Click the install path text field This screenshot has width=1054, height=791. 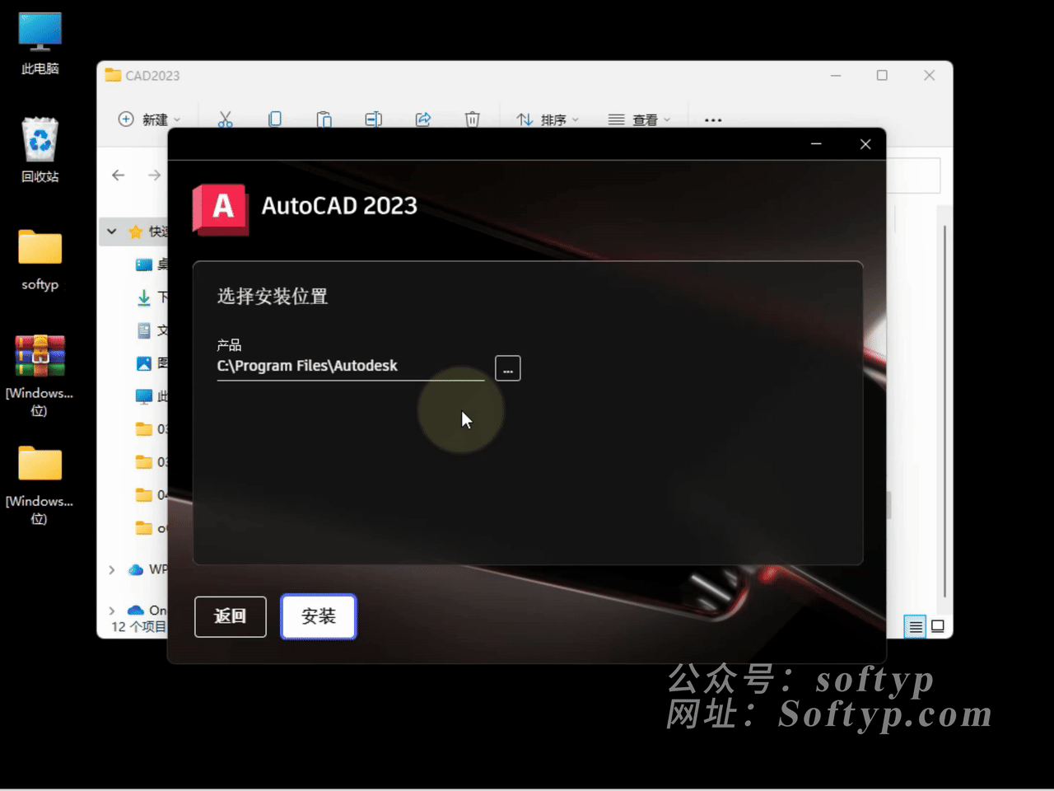click(x=350, y=366)
